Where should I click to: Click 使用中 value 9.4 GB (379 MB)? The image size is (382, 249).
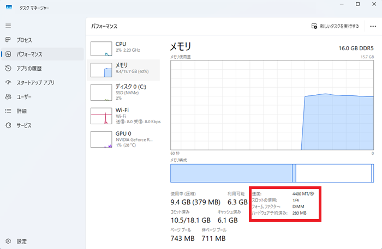[x=195, y=202]
